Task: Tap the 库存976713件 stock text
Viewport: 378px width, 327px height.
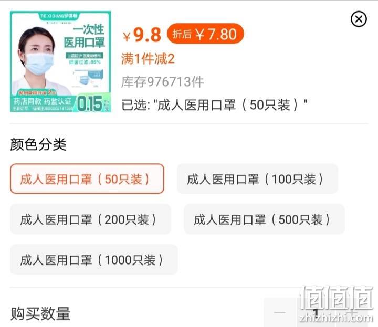Action: click(162, 82)
